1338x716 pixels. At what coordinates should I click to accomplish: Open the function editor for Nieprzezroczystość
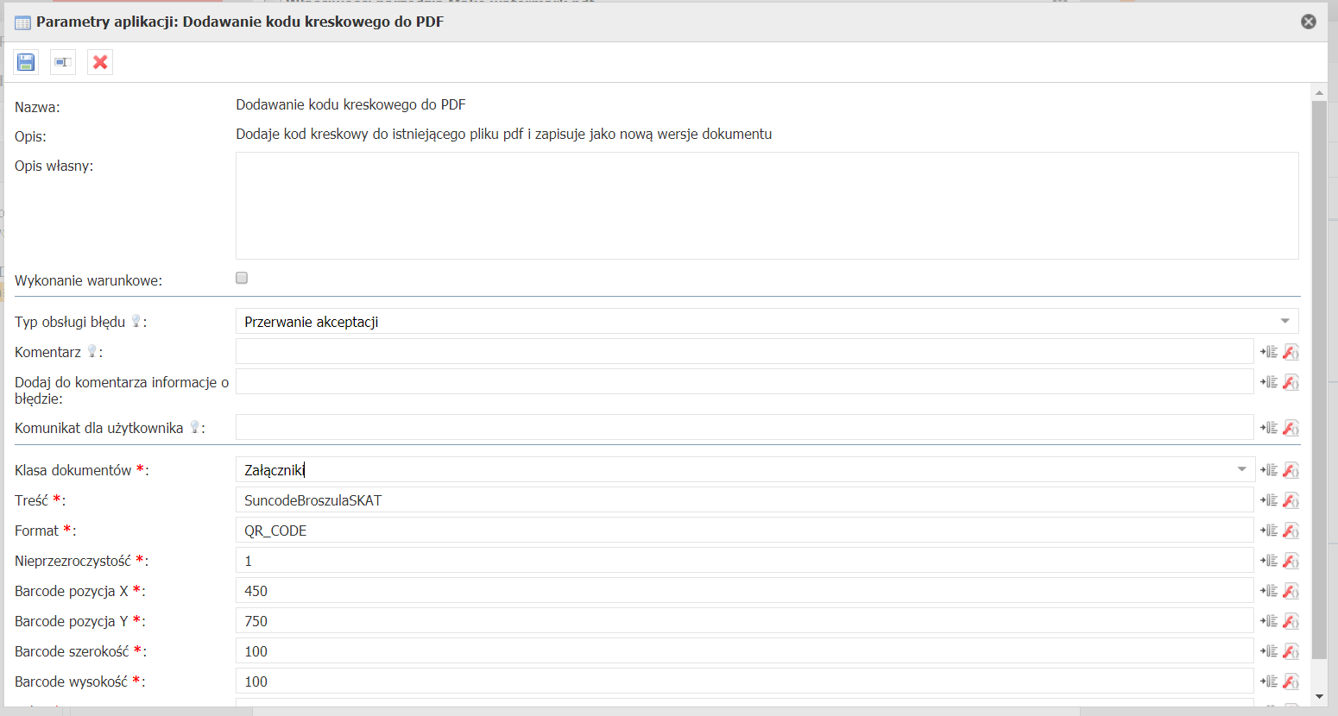1291,561
